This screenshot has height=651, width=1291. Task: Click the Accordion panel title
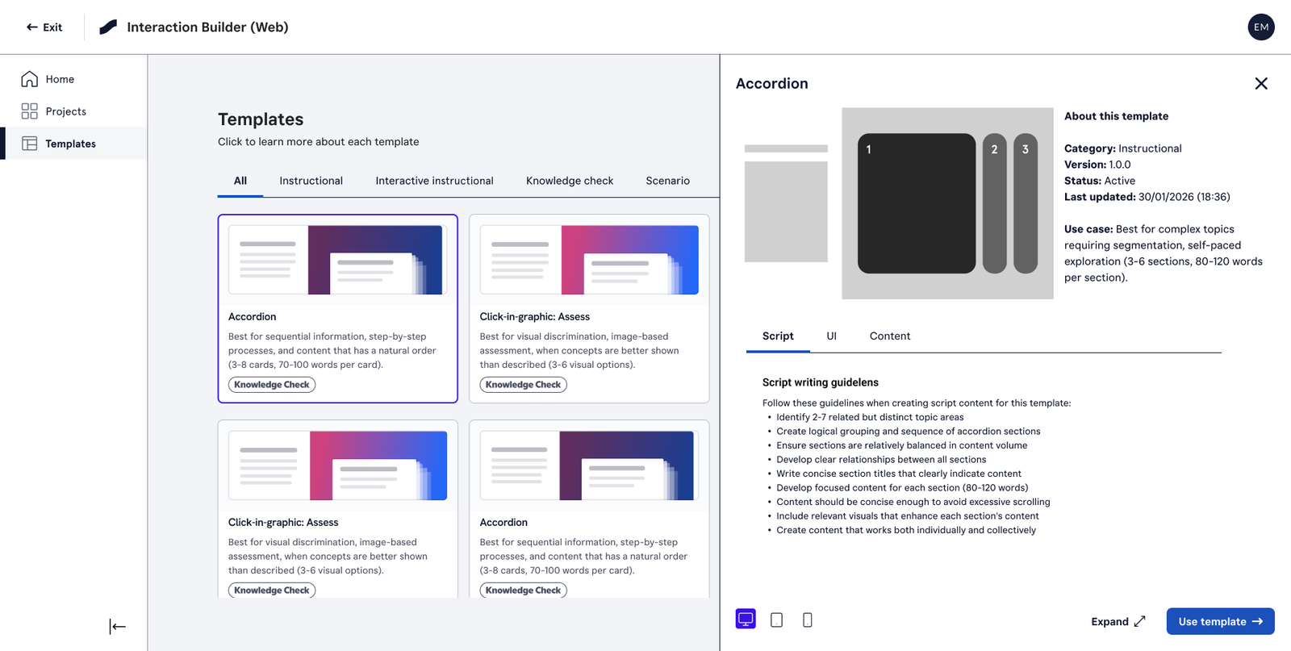coord(772,83)
